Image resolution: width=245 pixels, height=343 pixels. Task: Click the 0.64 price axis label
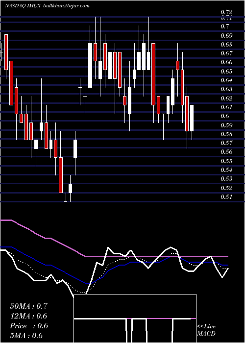pos(226,80)
